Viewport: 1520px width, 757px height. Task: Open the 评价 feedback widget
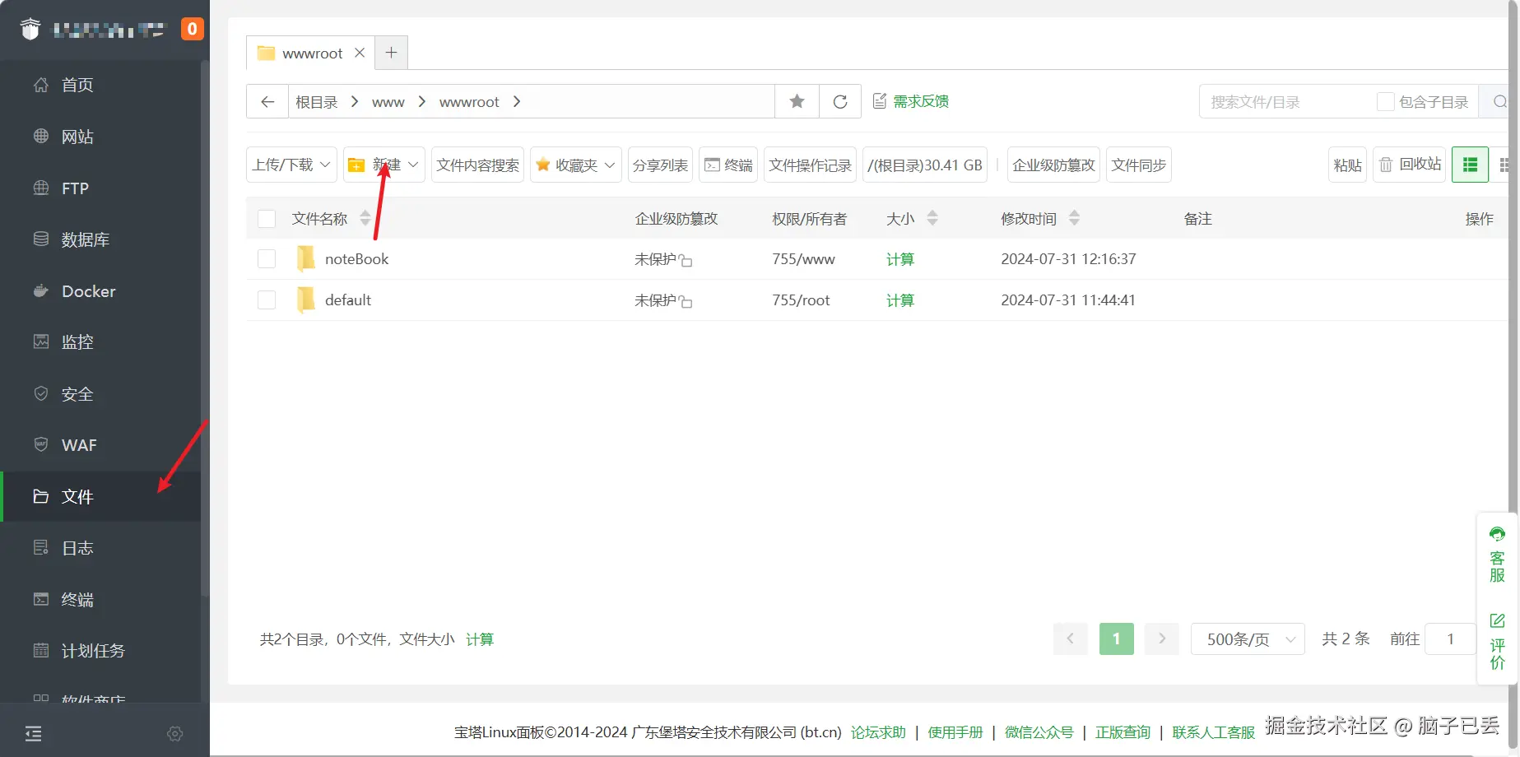click(x=1497, y=642)
